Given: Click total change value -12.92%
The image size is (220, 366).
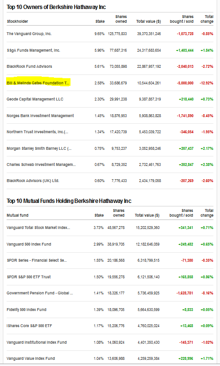Looking at the screenshot, I should 206,83.
